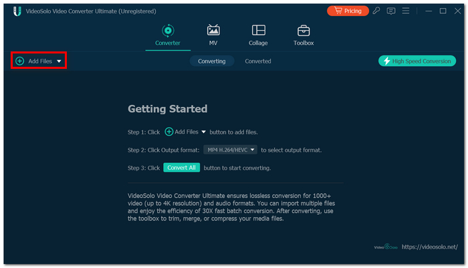Open the Converter tab
Screen dimensions: 468x268
pos(168,35)
